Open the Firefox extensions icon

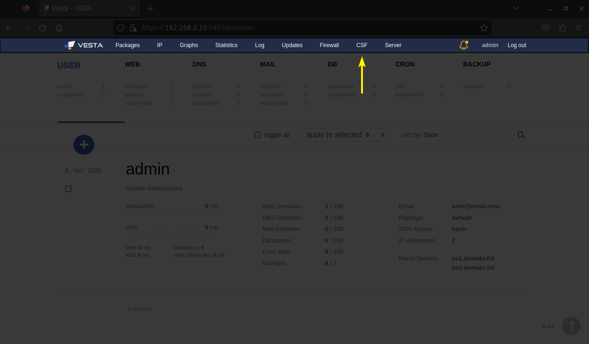[562, 28]
